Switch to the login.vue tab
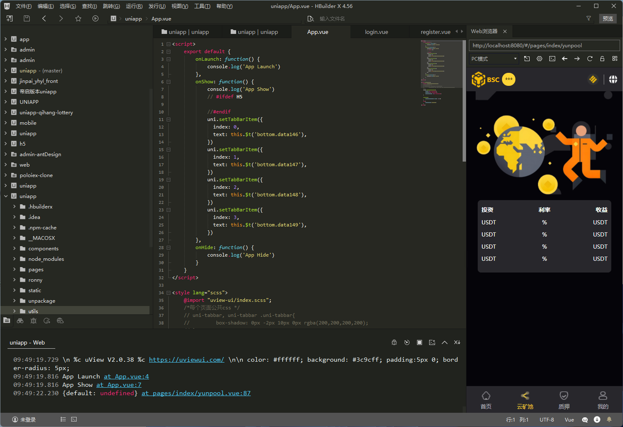Viewport: 623px width, 427px height. point(376,32)
